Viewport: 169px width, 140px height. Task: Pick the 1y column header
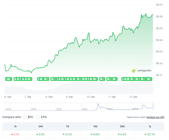coord(150,126)
